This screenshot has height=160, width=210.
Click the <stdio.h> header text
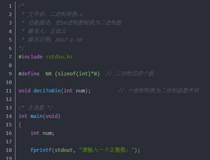tap(59, 57)
